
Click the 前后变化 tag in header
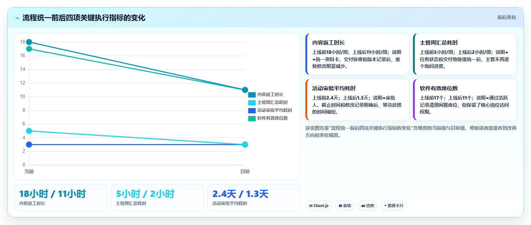pos(506,17)
